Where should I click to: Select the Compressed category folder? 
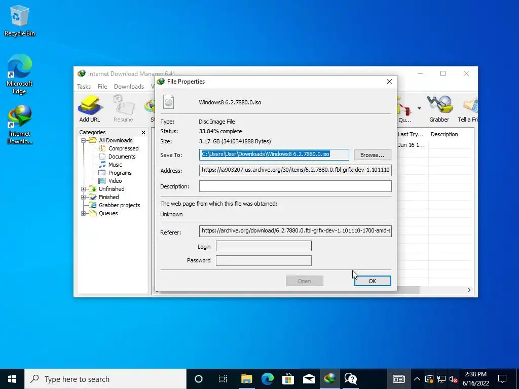coord(123,148)
